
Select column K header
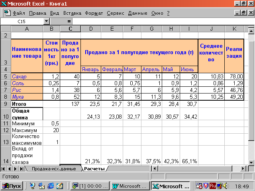(234, 29)
